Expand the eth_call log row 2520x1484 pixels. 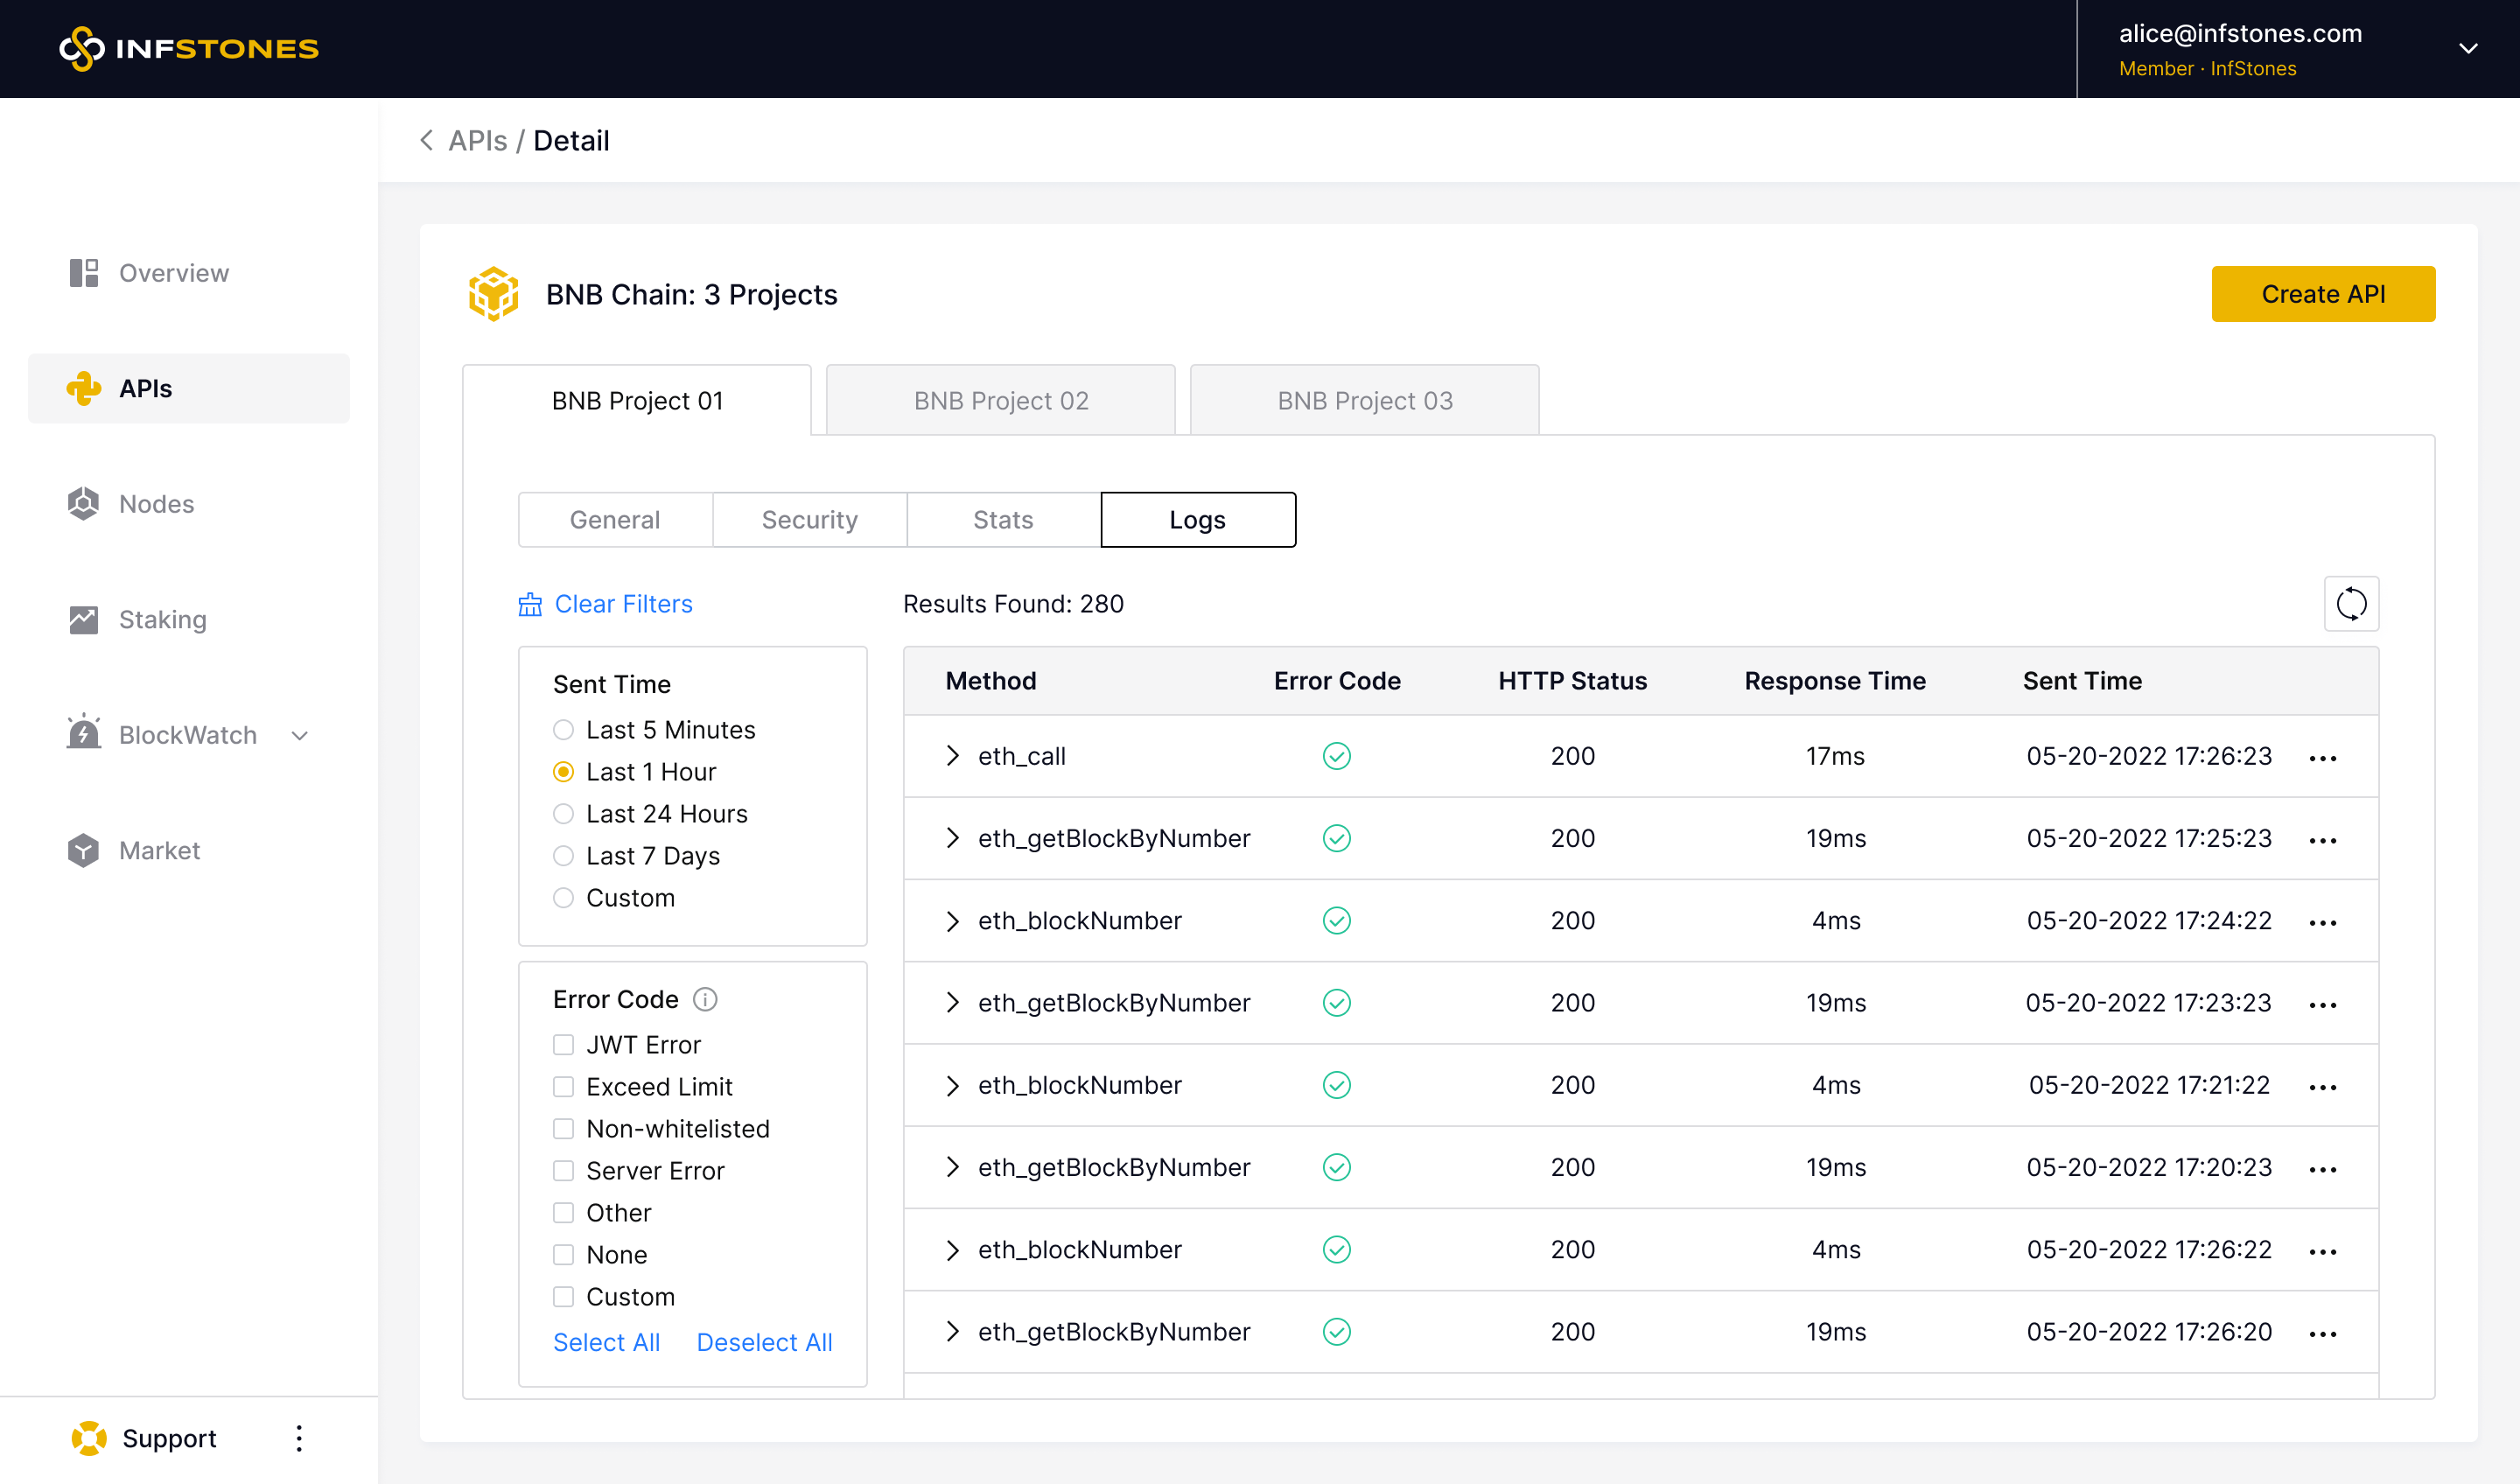point(952,756)
